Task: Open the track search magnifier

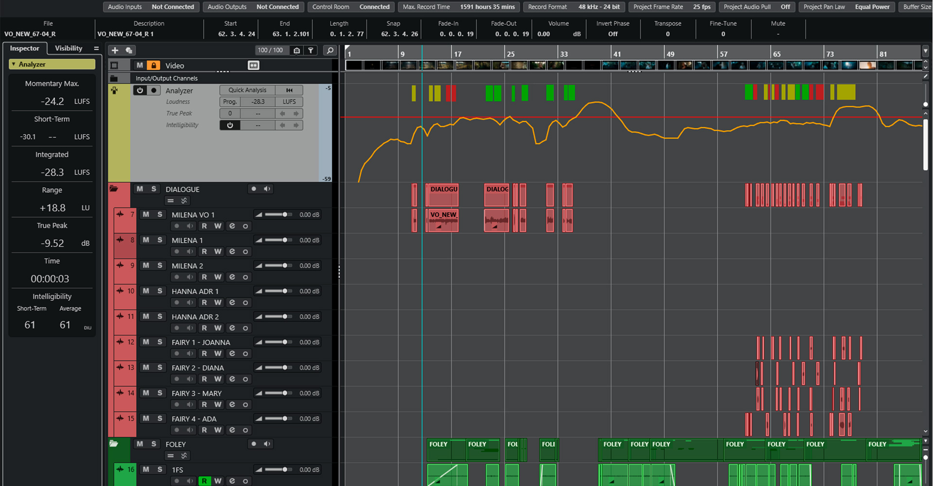Action: point(330,50)
